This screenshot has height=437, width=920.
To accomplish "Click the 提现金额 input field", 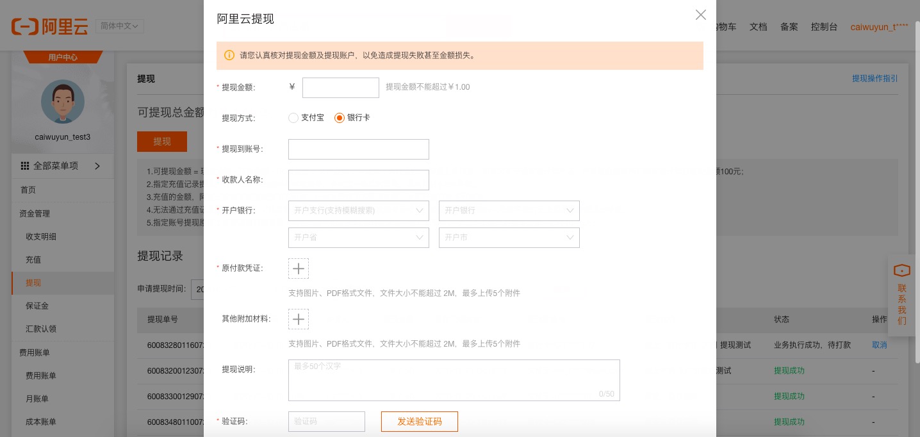I will tap(341, 88).
